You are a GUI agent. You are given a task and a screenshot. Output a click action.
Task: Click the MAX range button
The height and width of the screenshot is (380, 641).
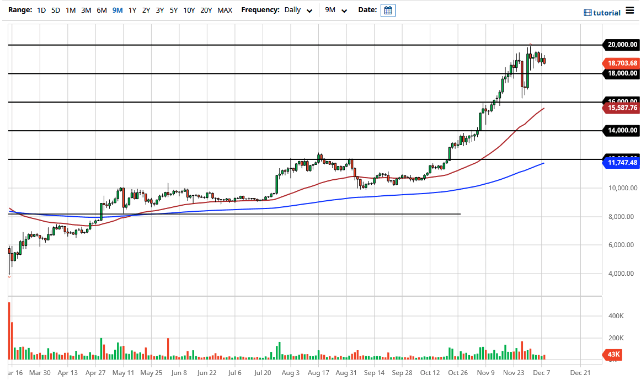(225, 10)
